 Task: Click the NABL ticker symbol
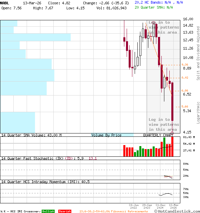(5, 2)
